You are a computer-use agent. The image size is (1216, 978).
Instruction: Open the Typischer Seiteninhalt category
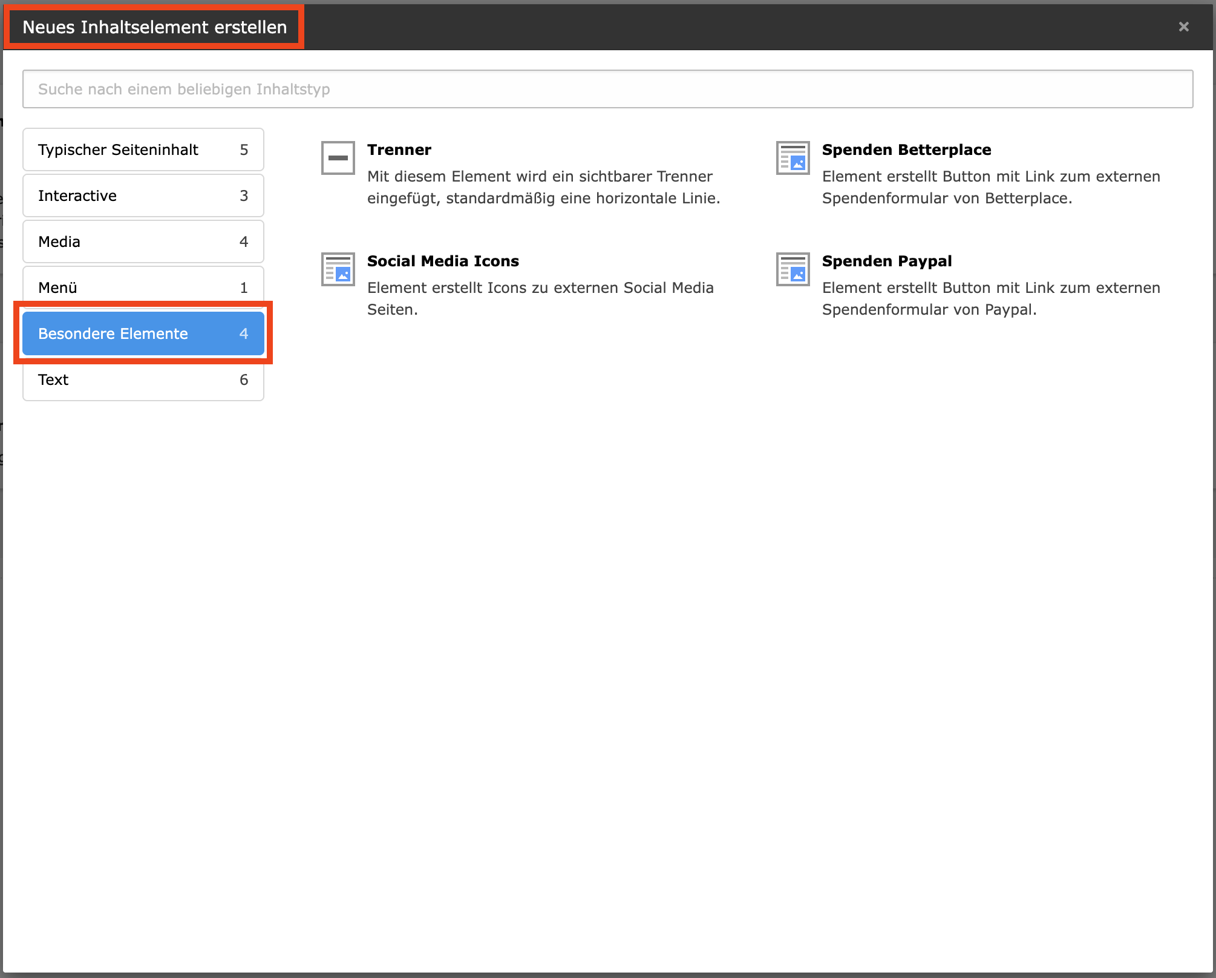click(143, 149)
